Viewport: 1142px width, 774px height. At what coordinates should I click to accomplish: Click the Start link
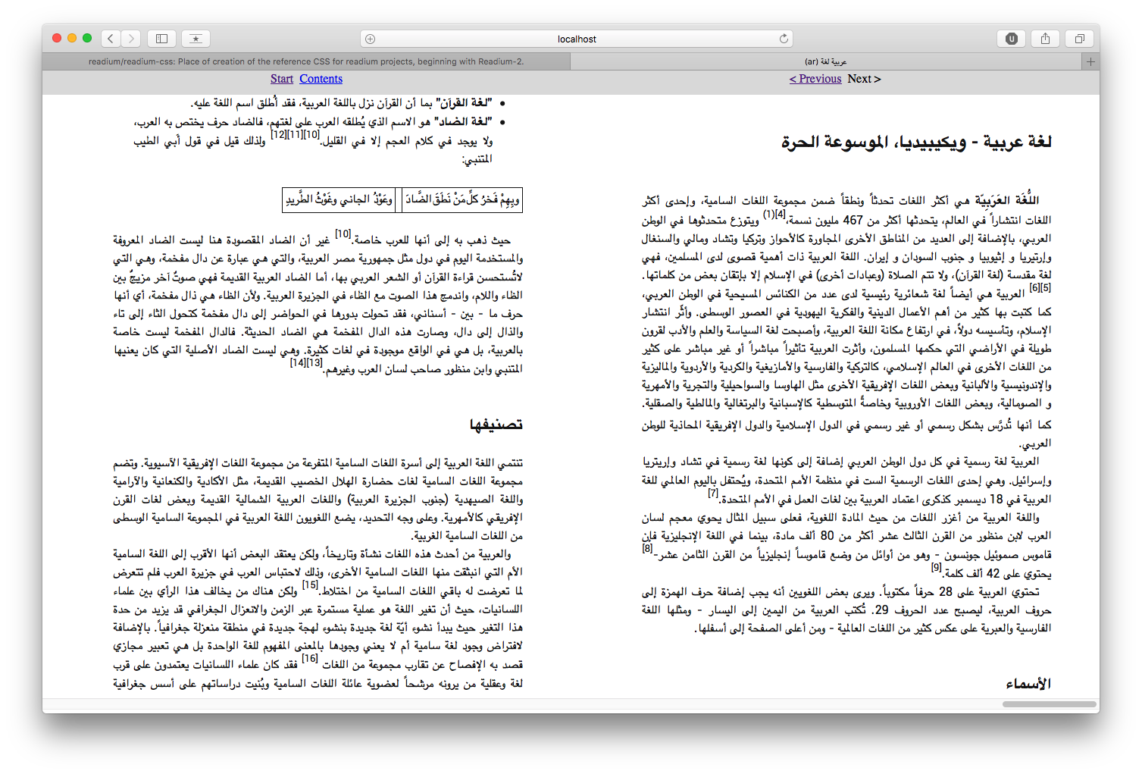coord(281,79)
